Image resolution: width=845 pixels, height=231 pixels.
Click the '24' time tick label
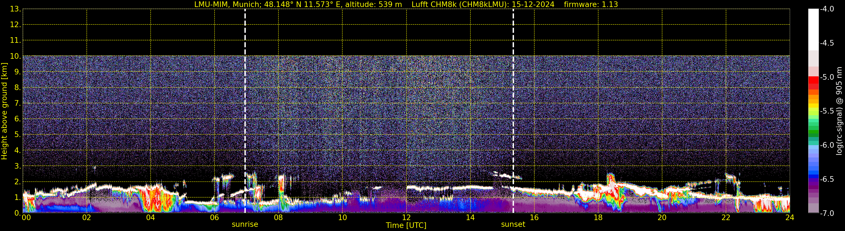790,218
